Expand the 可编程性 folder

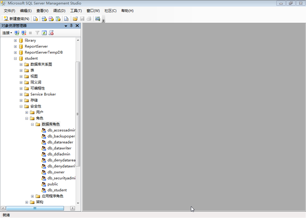tap(21, 89)
